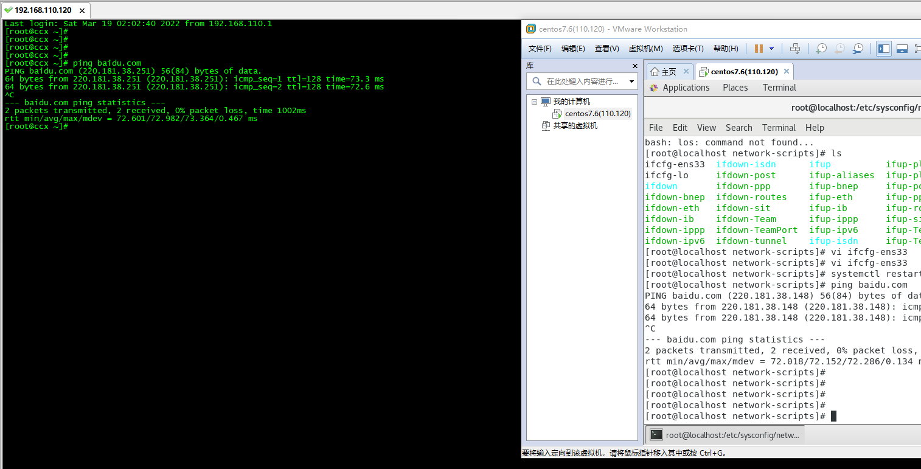Toggle the library sidebar view icon
This screenshot has height=469, width=921.
[x=884, y=49]
